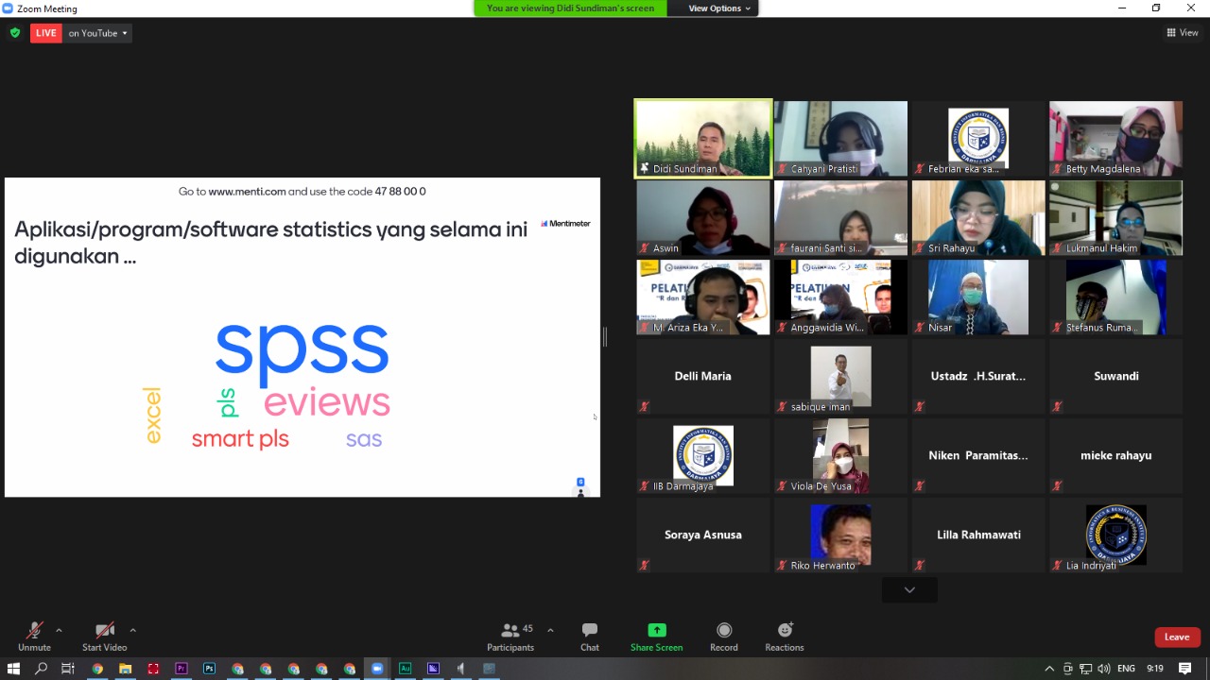Select the Soraya Asnusa participant tile
Viewport: 1210px width, 680px height.
[703, 535]
